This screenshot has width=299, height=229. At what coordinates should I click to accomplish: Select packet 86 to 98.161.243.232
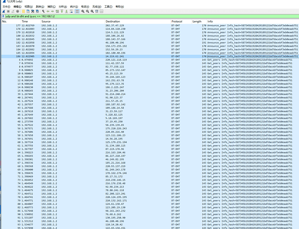[150, 211]
